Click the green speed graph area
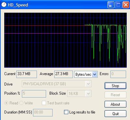 point(65,40)
